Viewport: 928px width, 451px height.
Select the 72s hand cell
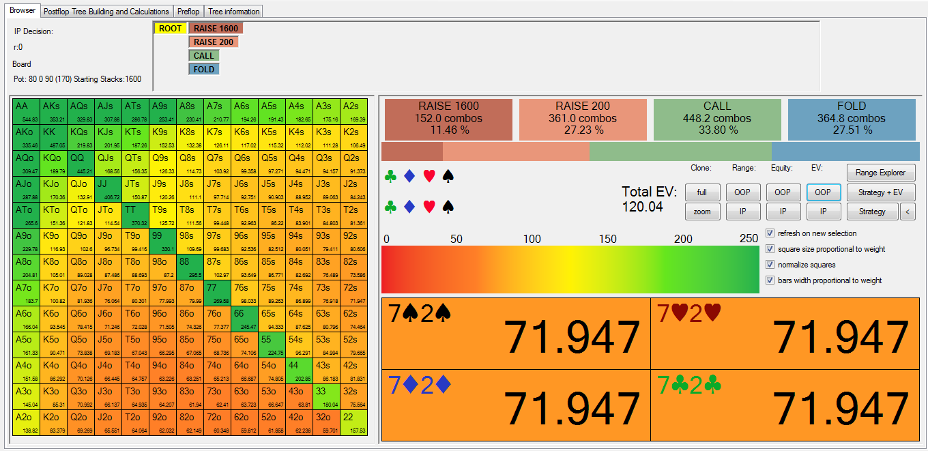(353, 293)
